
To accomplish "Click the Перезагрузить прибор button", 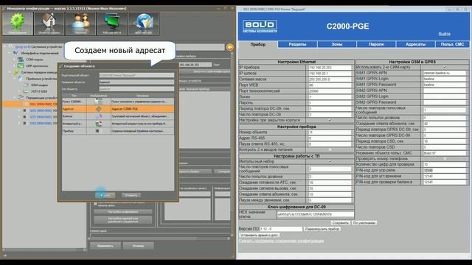I will (x=322, y=229).
